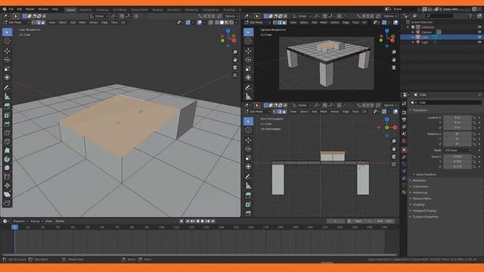Select the Transform tool in the left viewport toolbar
The height and width of the screenshot is (272, 484).
pyautogui.click(x=7, y=77)
